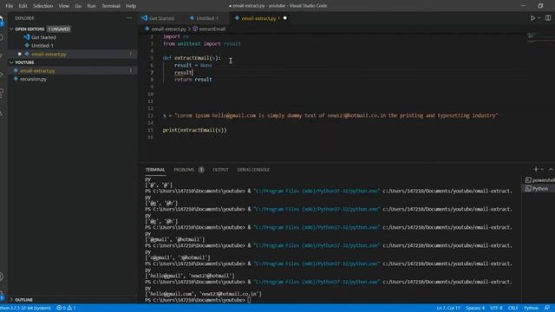Open the Edit menu
Image resolution: width=555 pixels, height=312 pixels.
(x=23, y=6)
